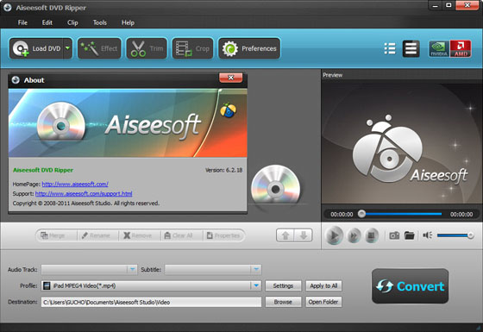Click the preview timeline seek bar
The width and height of the screenshot is (483, 332).
(400, 214)
